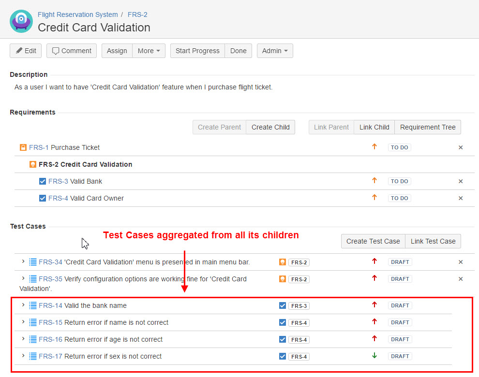Open the Requirement Tree view
The height and width of the screenshot is (377, 479).
click(x=428, y=127)
